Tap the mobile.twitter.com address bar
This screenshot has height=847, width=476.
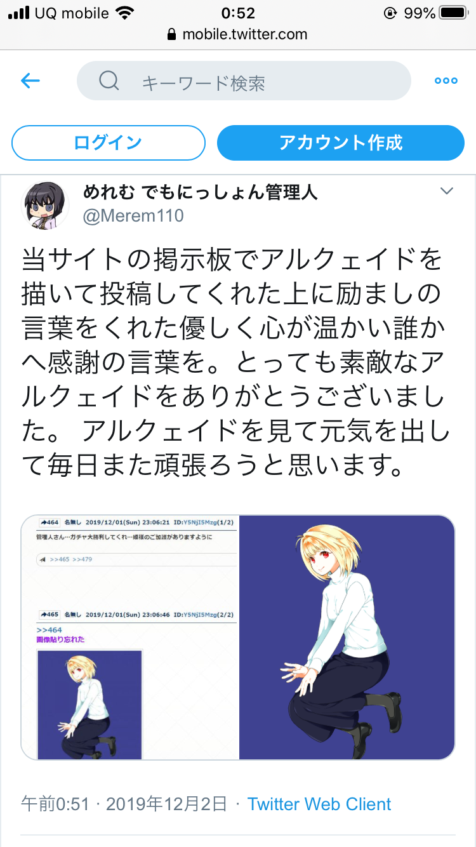pos(238,34)
